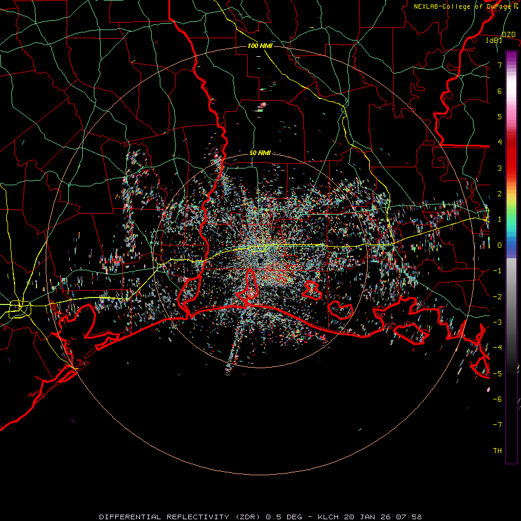521x521 pixels.
Task: Click the DZD legend title
Action: (x=508, y=35)
